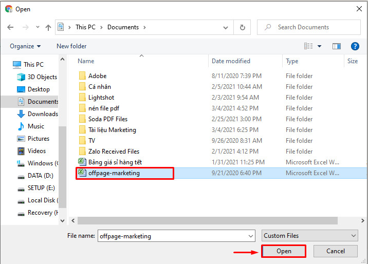Open File name suggestions dropdown

coord(251,236)
